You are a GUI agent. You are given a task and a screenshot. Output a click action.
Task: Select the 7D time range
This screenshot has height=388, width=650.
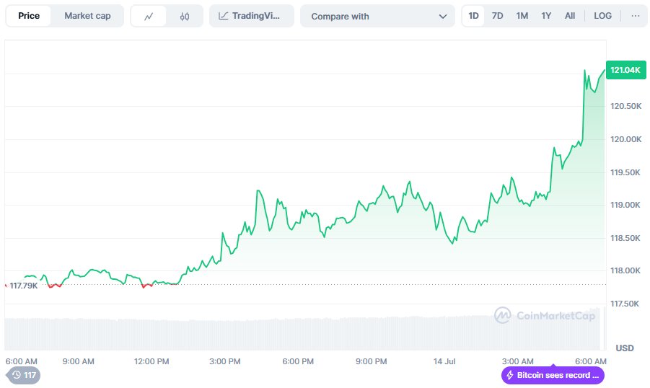click(x=498, y=16)
